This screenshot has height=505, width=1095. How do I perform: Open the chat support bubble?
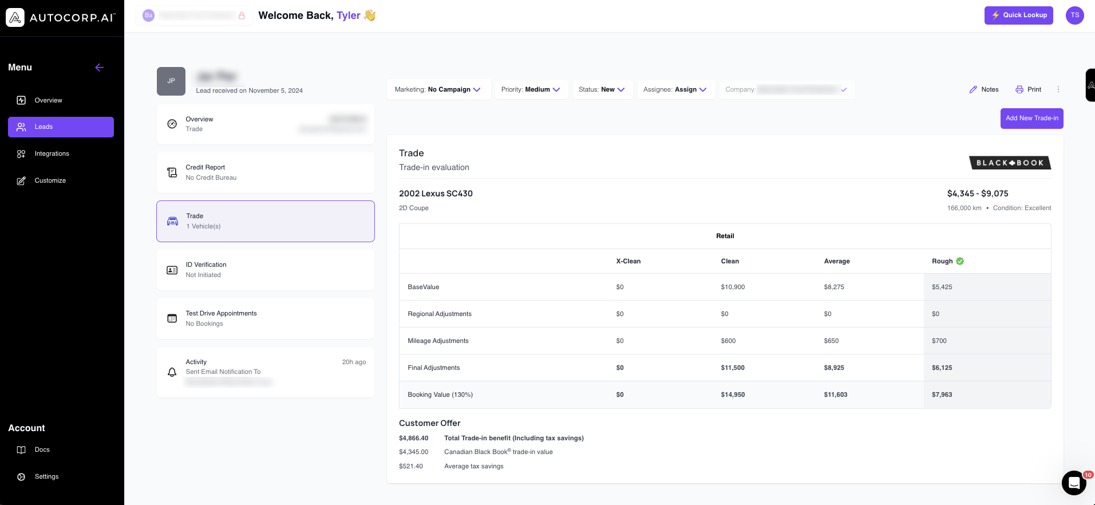coord(1074,483)
